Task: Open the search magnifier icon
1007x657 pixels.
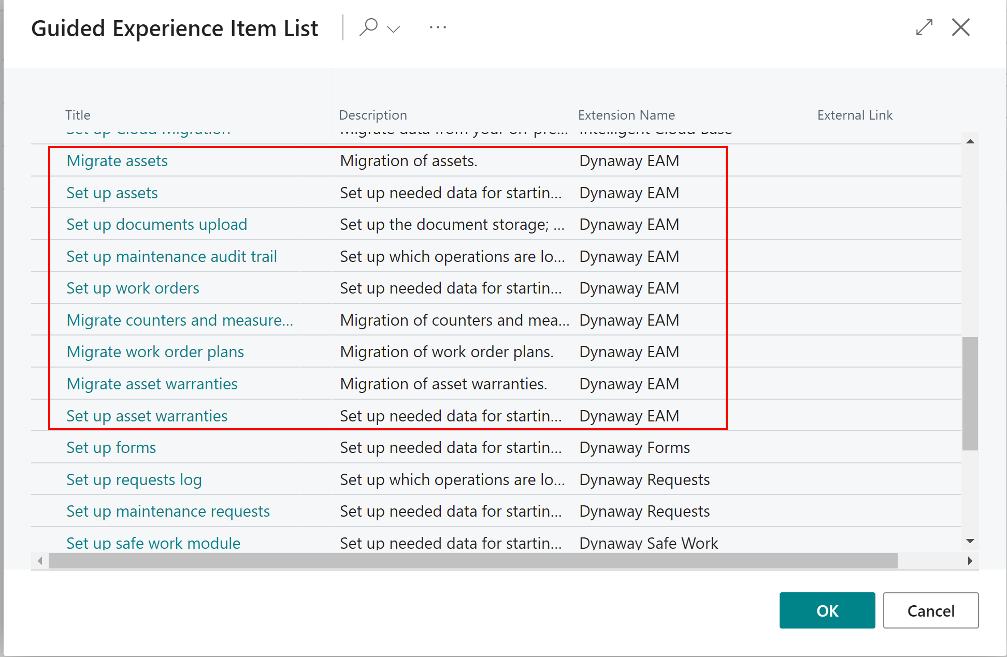Action: point(369,26)
